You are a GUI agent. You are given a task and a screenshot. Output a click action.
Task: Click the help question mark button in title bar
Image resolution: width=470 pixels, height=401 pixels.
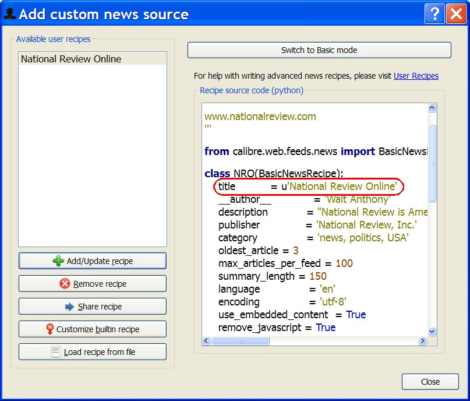[x=434, y=14]
